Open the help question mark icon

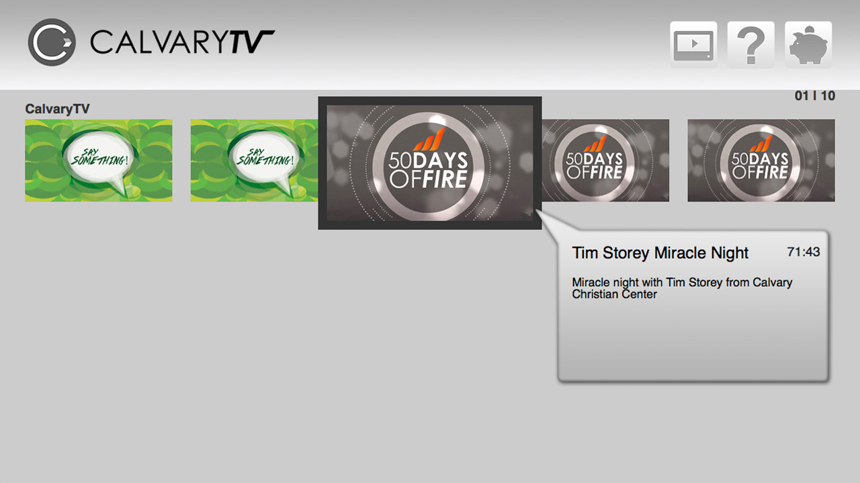(751, 44)
